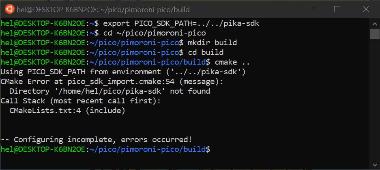The width and height of the screenshot is (380, 170).
Task: Click the 'cd ~/pico/pimoroni-pico' command
Action: click(154, 33)
